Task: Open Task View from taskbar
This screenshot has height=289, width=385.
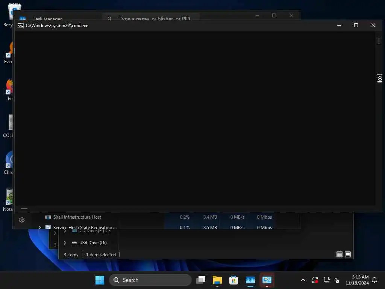Action: coord(201,280)
